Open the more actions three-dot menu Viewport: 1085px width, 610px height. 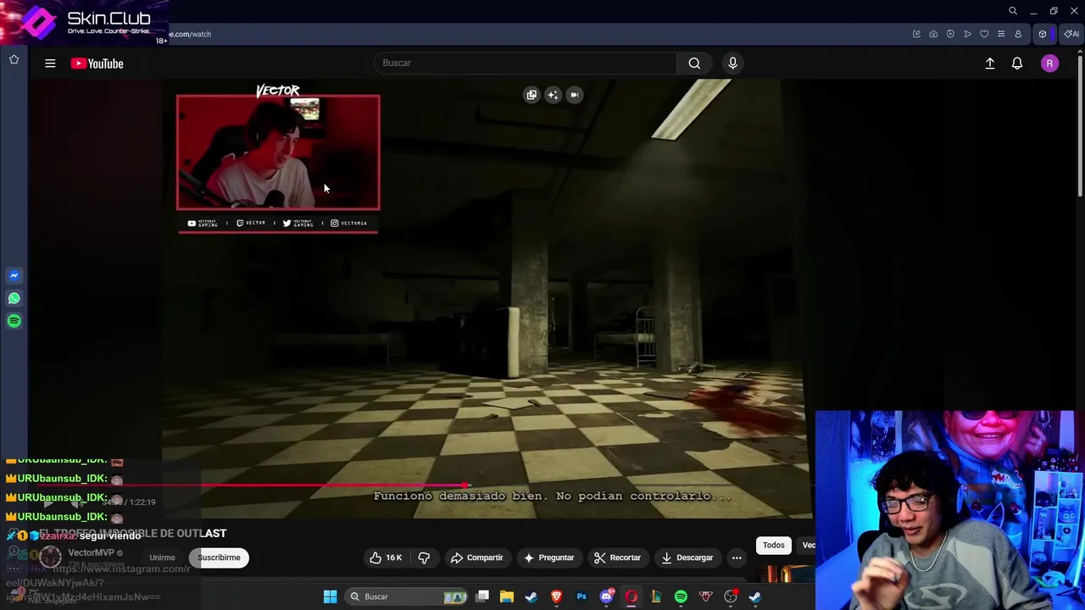[737, 557]
